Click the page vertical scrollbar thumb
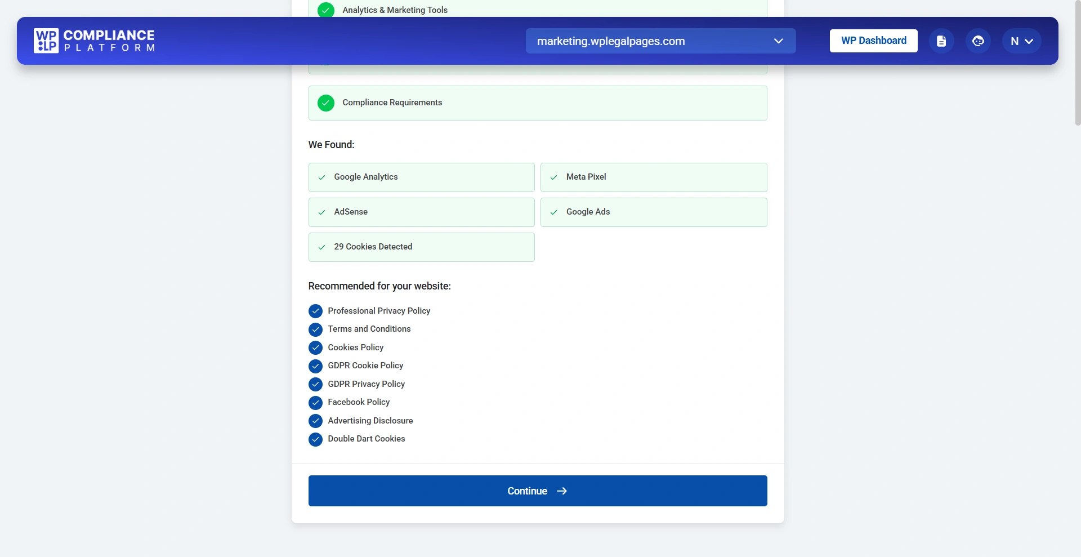 pos(1078,63)
